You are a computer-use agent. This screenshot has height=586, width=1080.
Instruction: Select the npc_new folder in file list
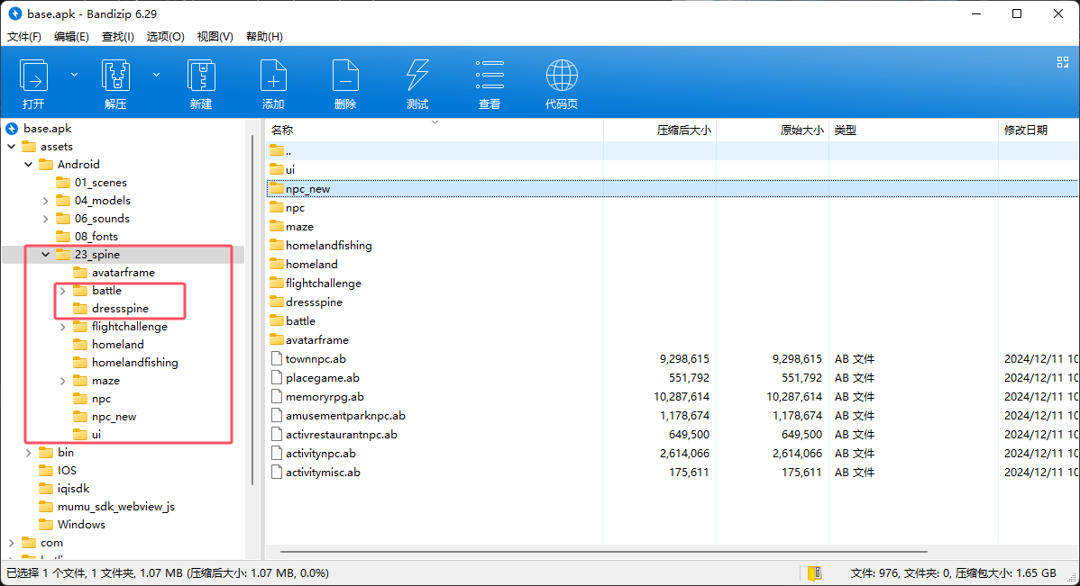673,188
